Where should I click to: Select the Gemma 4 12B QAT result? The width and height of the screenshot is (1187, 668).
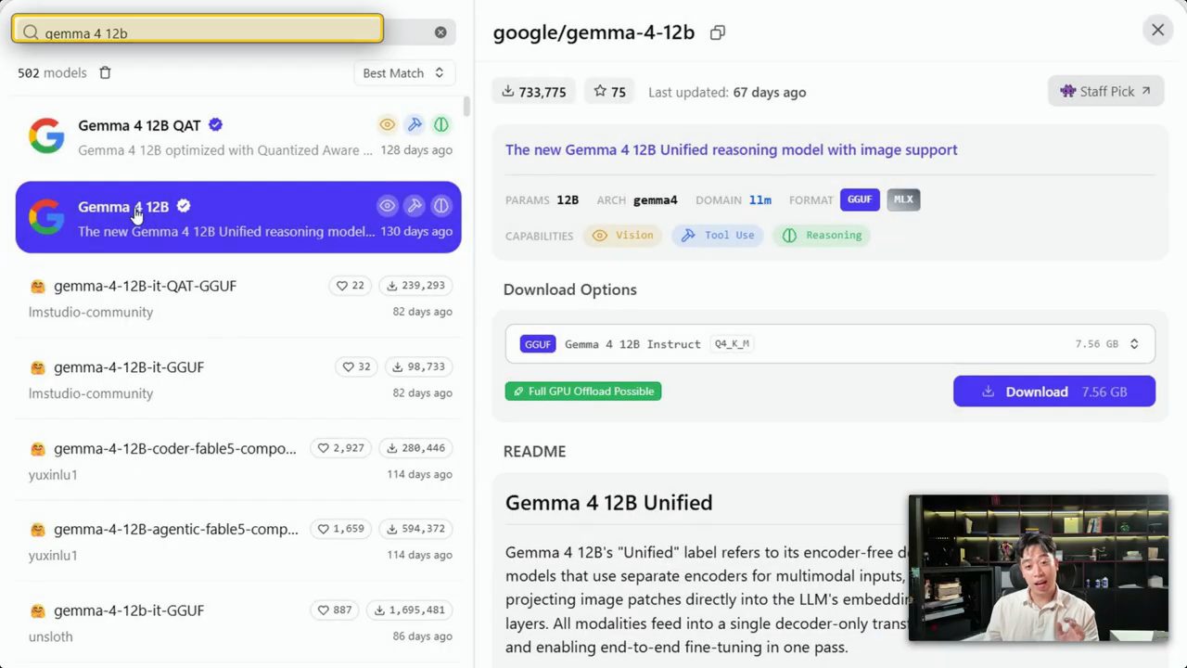pos(238,136)
